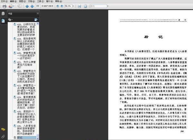Click the fit full page toolbar icon
The image size is (193, 140).
[x=85, y=6]
